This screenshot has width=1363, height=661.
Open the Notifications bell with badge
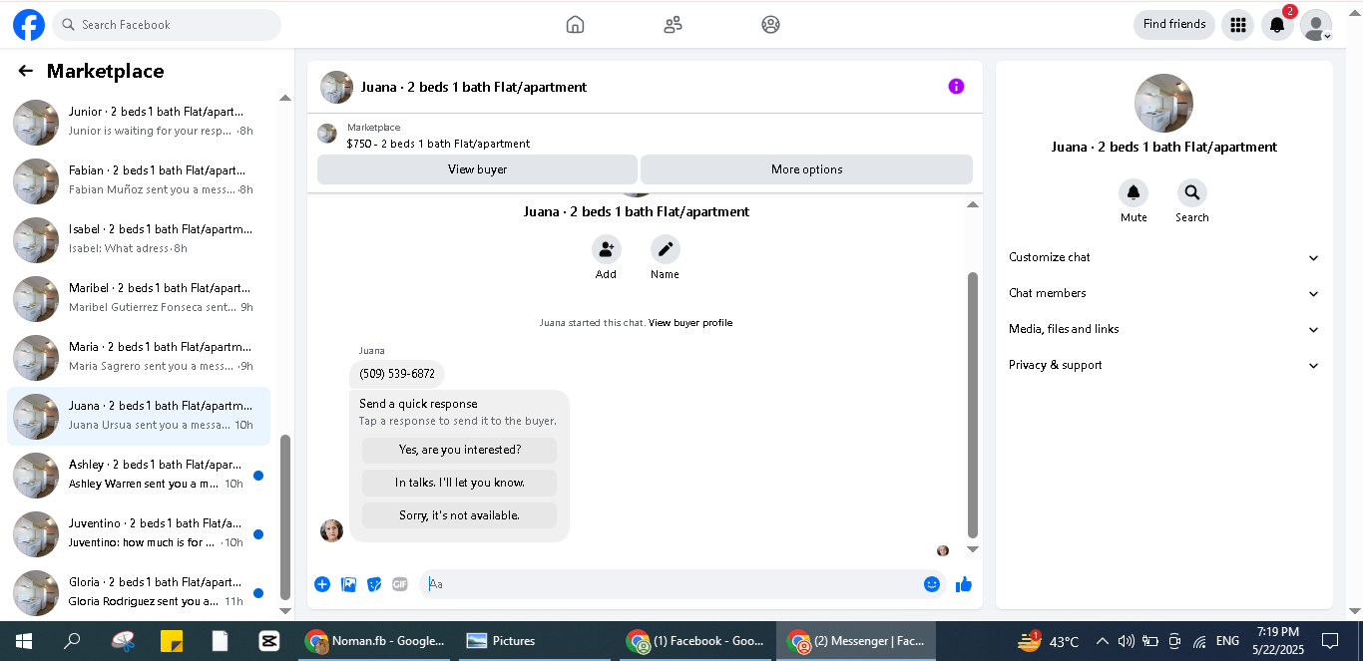tap(1277, 25)
